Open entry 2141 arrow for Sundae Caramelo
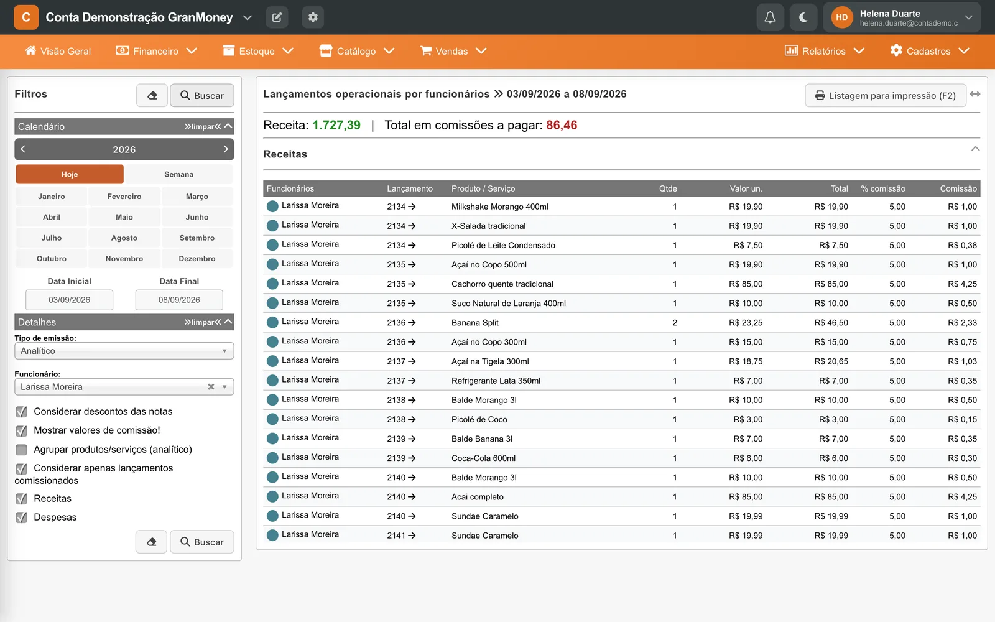The image size is (995, 622). (x=412, y=536)
